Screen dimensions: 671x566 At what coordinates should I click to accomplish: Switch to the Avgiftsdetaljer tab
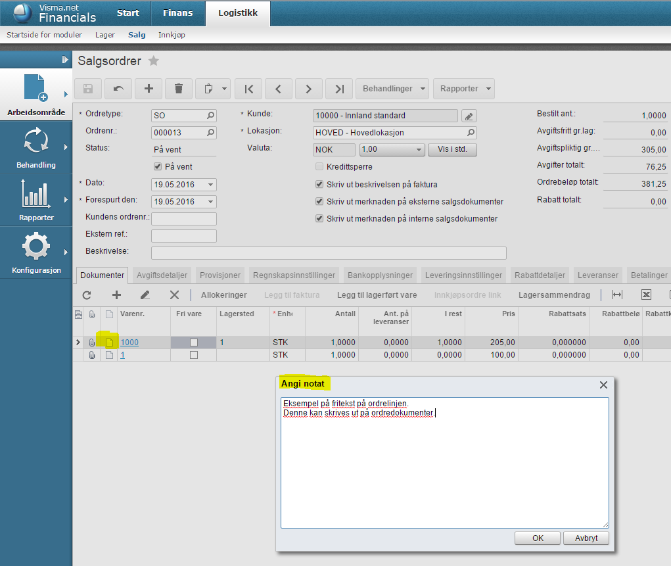click(x=162, y=275)
